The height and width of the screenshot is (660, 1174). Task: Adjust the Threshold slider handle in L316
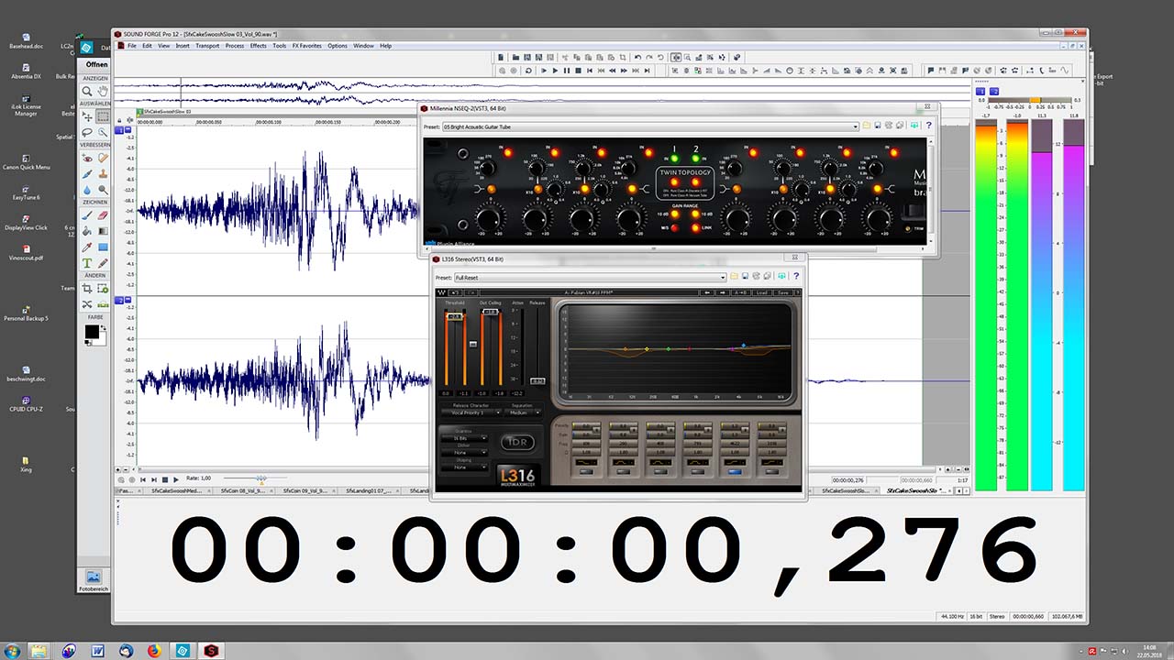pyautogui.click(x=455, y=316)
